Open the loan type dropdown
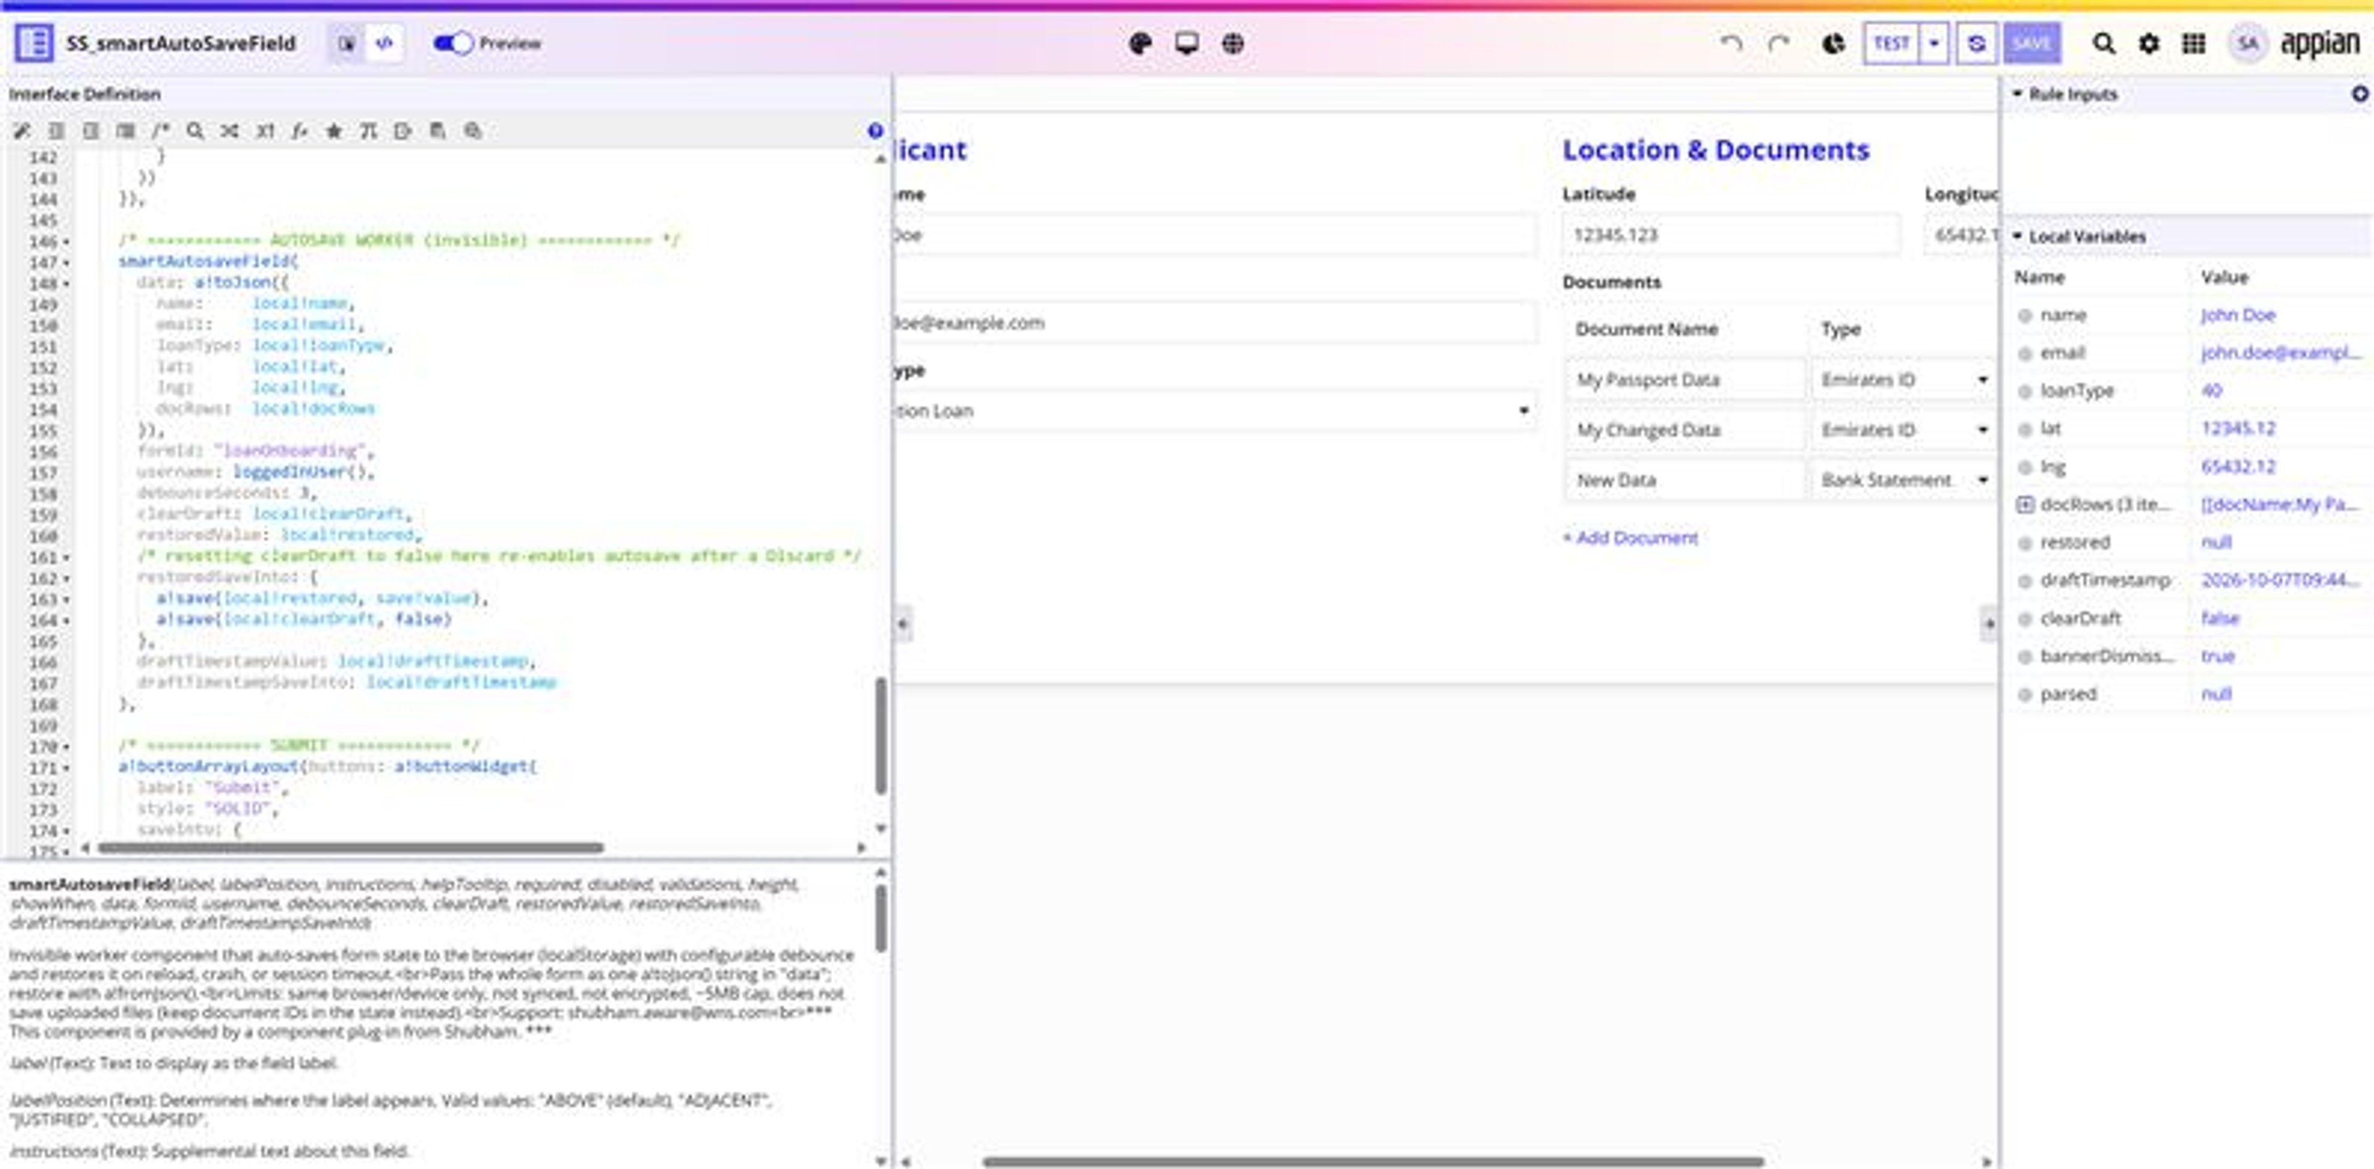The height and width of the screenshot is (1169, 2374). [x=1215, y=411]
